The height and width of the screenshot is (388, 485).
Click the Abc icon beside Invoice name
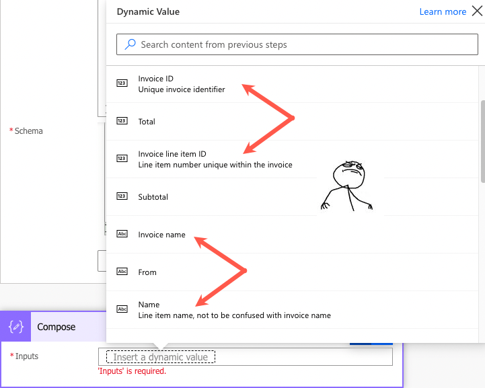click(122, 234)
